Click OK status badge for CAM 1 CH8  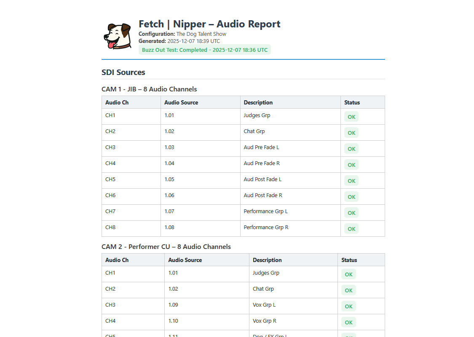tap(351, 229)
